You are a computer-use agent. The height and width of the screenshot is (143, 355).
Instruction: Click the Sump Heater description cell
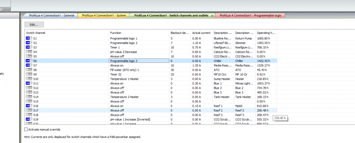click(223, 79)
